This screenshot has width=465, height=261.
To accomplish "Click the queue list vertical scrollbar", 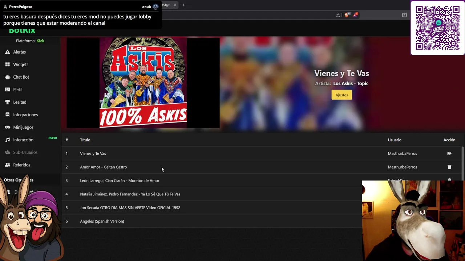I will point(462,163).
